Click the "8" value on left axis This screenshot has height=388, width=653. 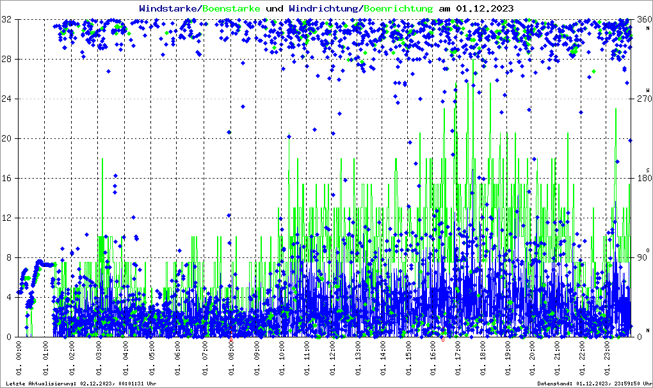[x=10, y=258]
